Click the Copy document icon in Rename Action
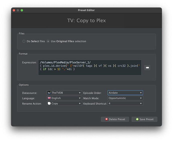Viewport: 173px width, 141px height. click(x=49, y=103)
